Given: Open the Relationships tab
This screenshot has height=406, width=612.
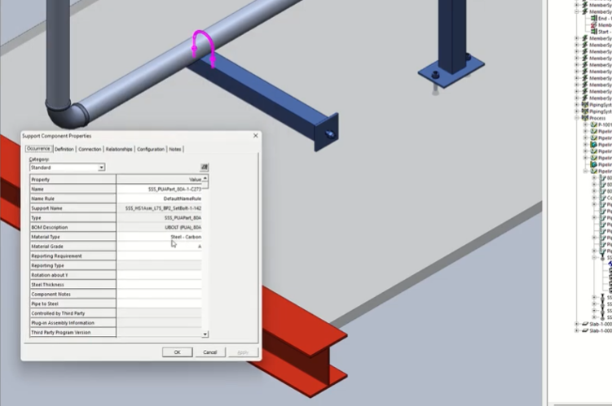Looking at the screenshot, I should coord(118,149).
